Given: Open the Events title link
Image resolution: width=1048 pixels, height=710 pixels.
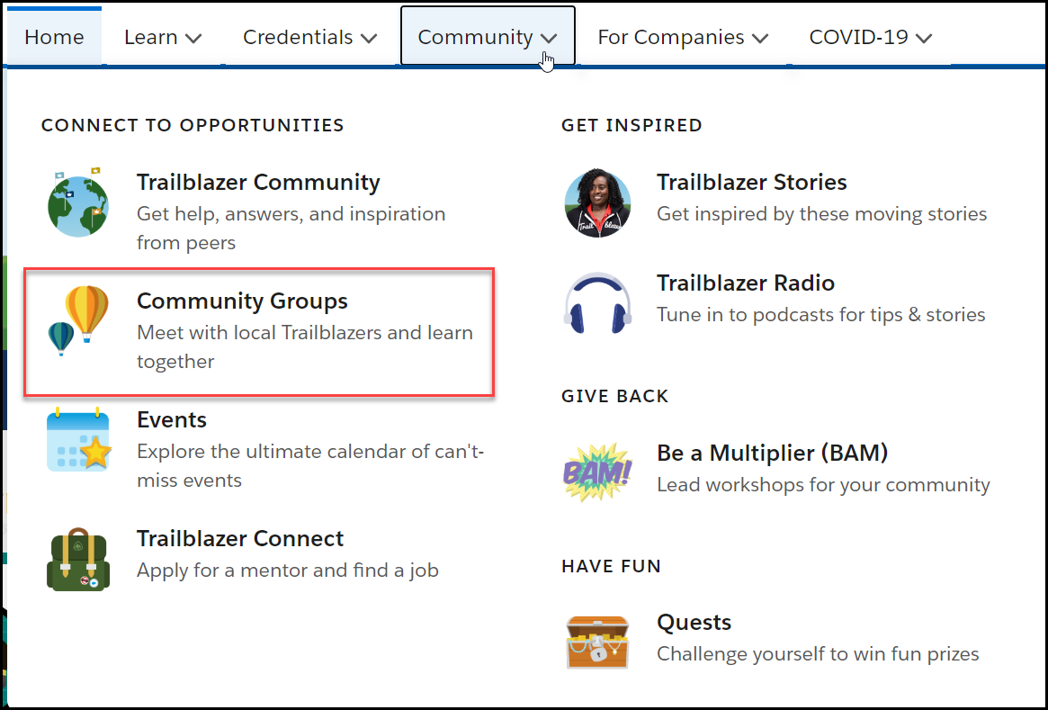Looking at the screenshot, I should click(x=172, y=420).
